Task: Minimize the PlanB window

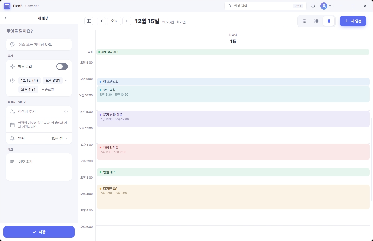Action: pos(341,6)
